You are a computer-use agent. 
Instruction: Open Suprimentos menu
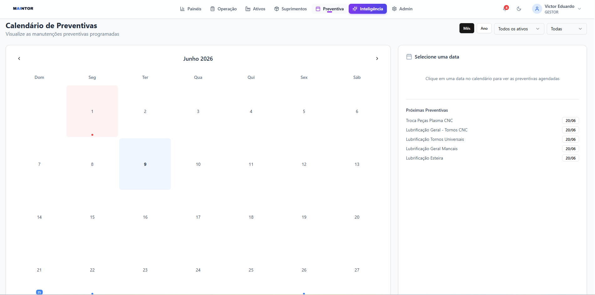(x=290, y=9)
